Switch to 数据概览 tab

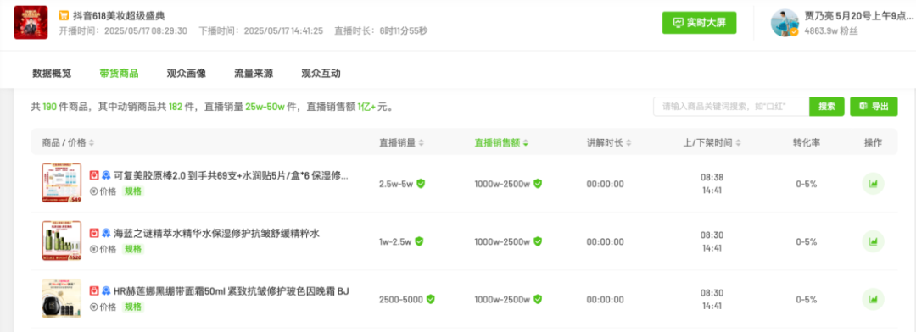coord(52,74)
